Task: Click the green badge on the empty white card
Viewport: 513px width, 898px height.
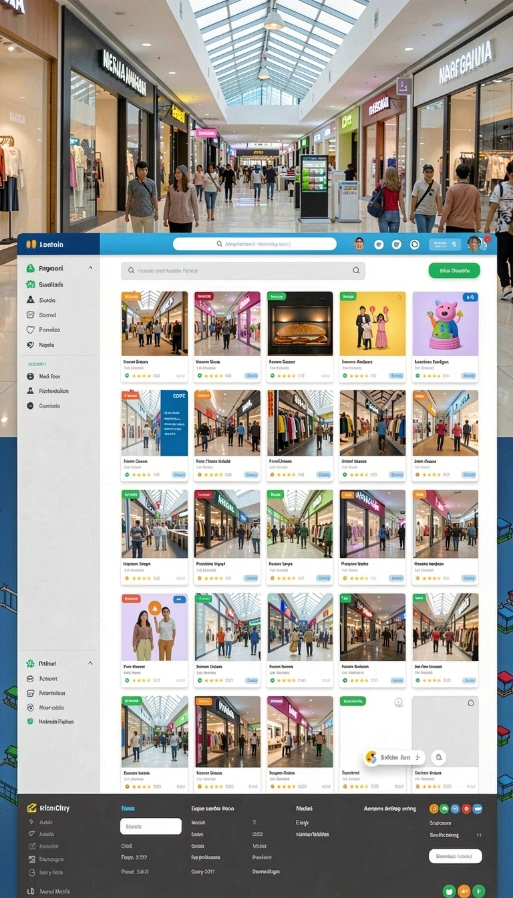Action: (353, 702)
